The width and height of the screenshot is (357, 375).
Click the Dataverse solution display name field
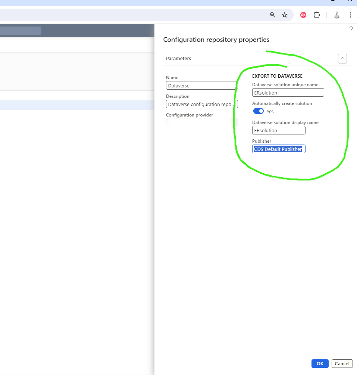(278, 130)
